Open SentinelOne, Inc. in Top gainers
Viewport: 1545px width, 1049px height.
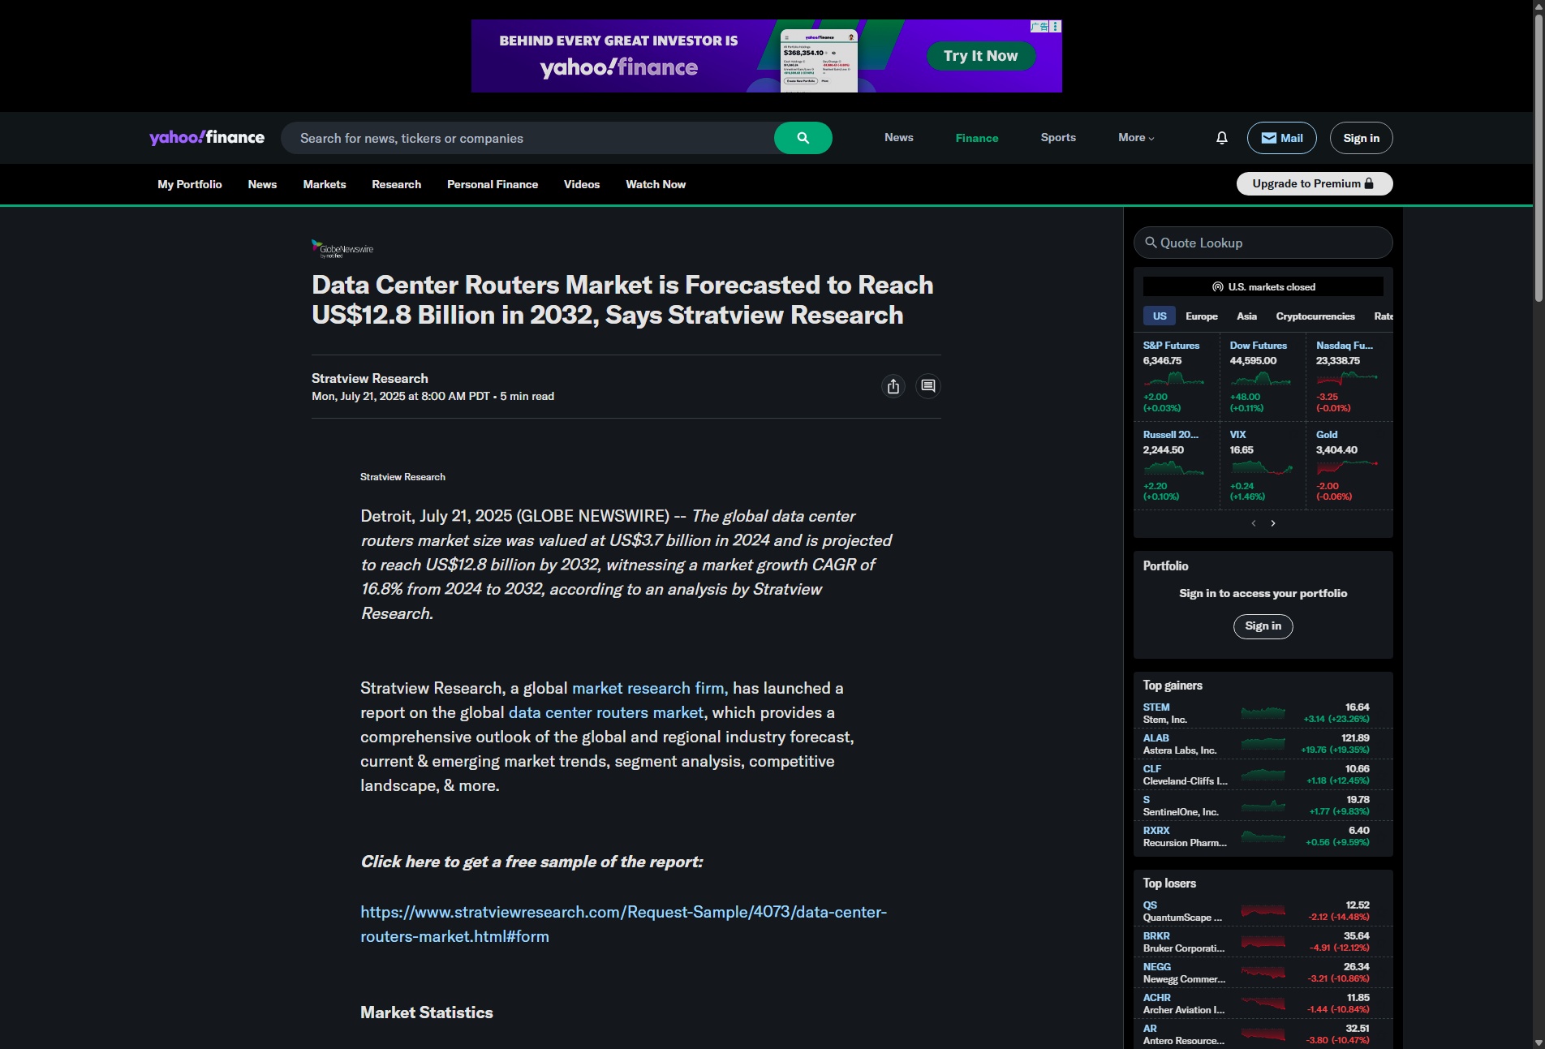1181,812
